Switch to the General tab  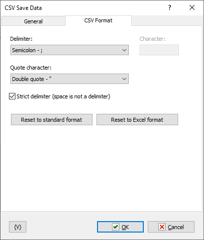pos(33,21)
